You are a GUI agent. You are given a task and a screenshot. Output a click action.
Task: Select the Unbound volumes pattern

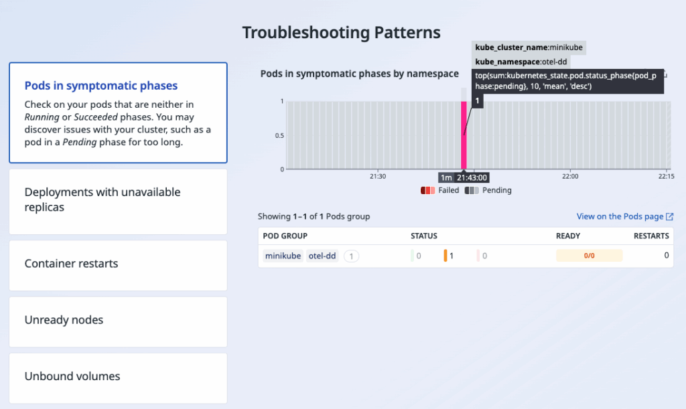pos(118,377)
